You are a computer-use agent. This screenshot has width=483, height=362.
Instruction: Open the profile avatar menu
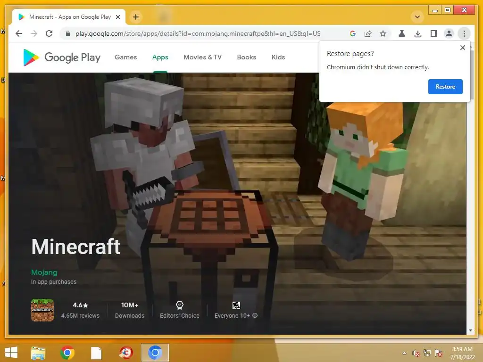[x=449, y=33]
